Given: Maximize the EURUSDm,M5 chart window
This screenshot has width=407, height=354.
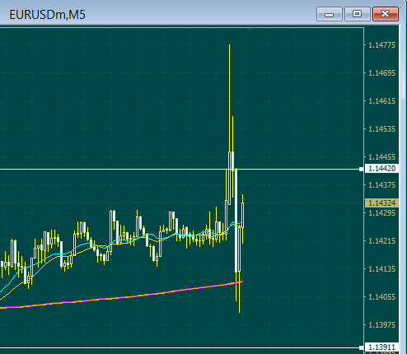Looking at the screenshot, I should [358, 14].
